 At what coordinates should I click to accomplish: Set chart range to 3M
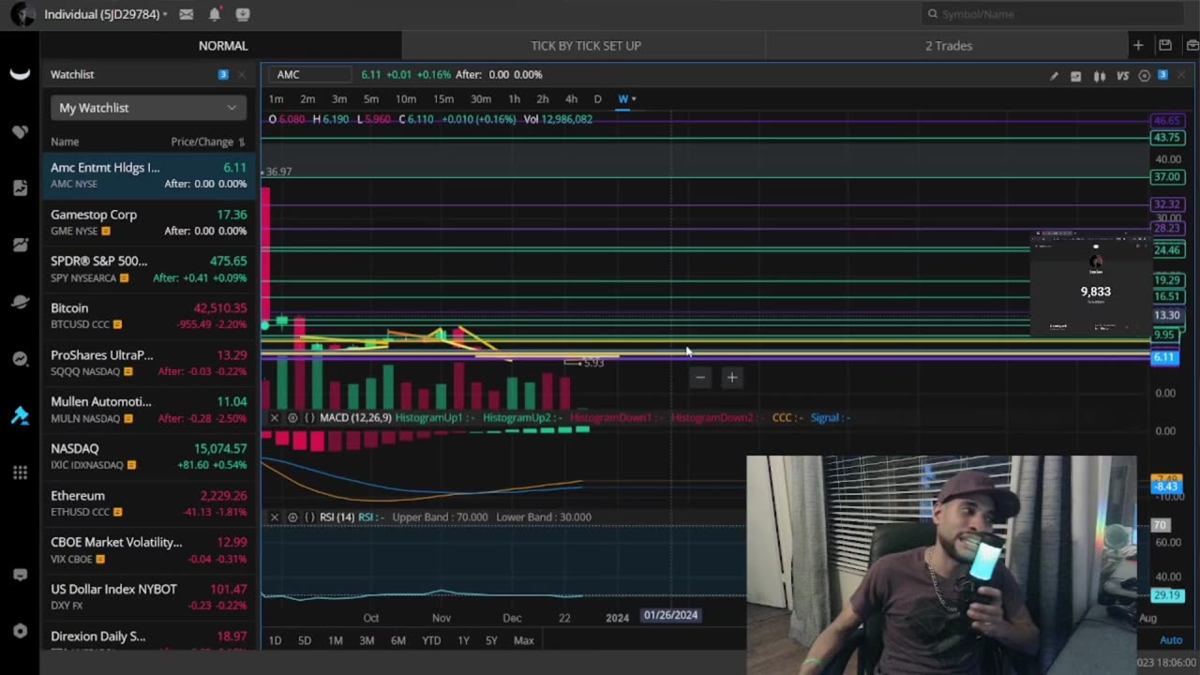367,640
